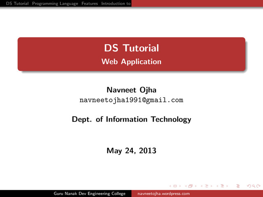Click the section navigation icon

[x=222, y=186]
